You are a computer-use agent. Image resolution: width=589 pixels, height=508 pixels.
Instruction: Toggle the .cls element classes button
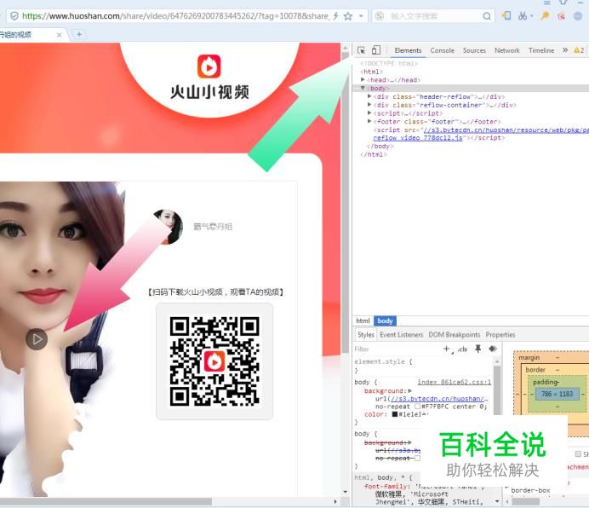(462, 349)
